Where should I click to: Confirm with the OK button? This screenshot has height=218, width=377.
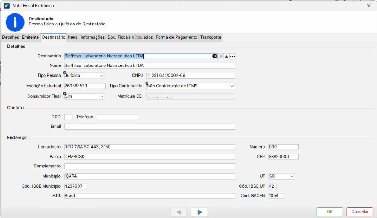click(x=330, y=212)
